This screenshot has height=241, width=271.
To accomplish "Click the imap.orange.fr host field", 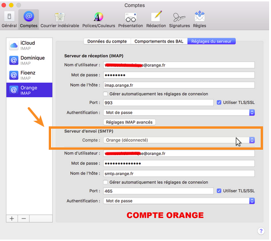I will (179, 85).
